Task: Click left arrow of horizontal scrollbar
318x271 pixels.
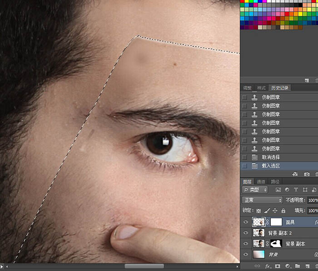Action: [7, 266]
